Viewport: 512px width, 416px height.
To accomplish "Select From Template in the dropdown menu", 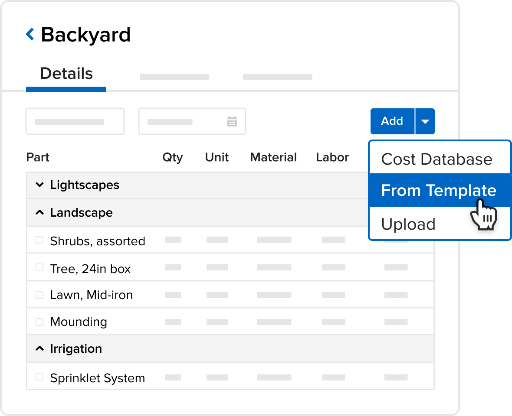I will tap(440, 190).
